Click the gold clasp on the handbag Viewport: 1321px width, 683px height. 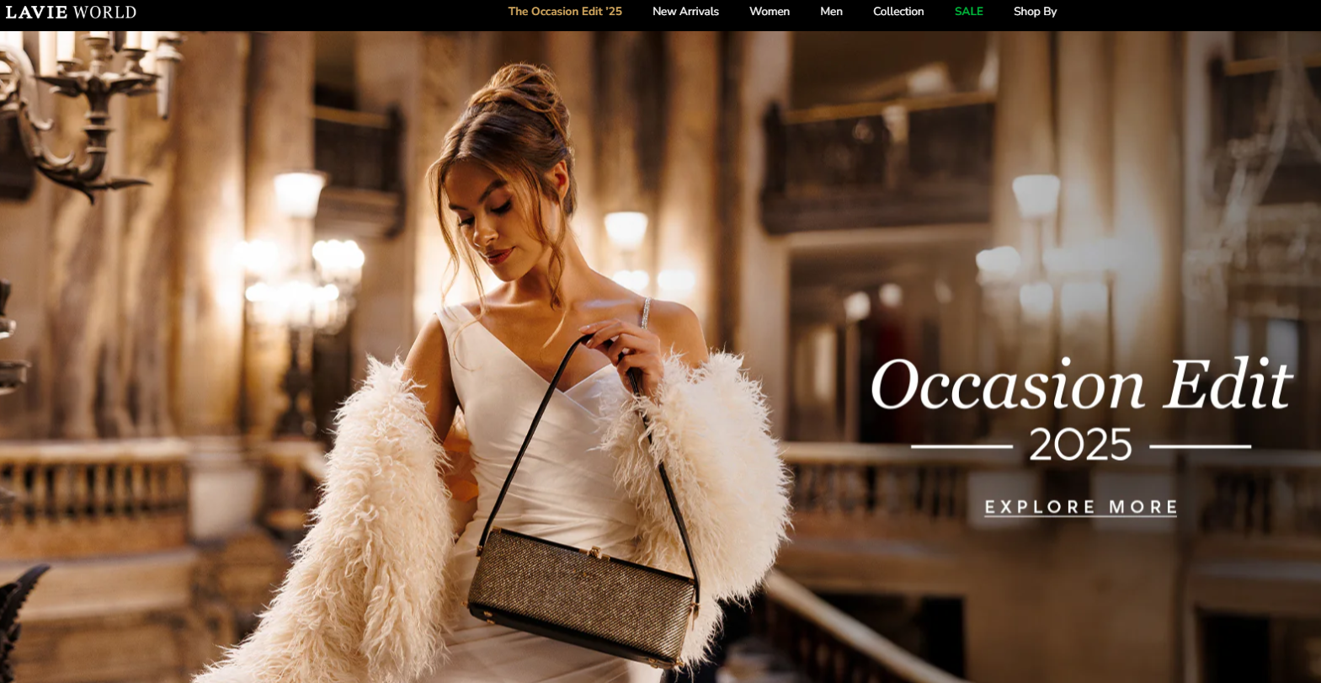click(x=599, y=552)
